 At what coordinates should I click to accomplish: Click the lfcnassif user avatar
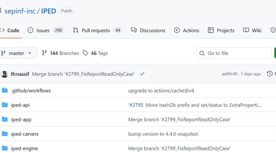pos(4,74)
